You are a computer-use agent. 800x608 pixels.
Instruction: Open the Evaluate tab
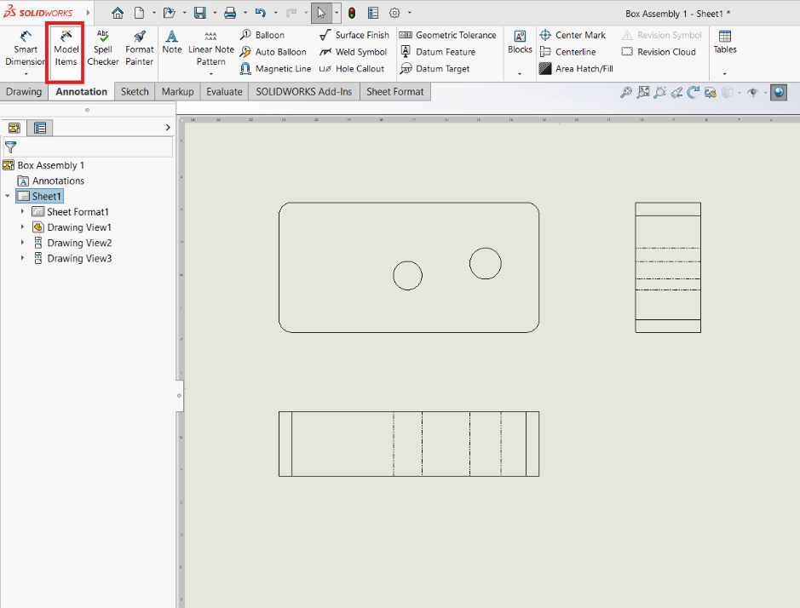224,92
